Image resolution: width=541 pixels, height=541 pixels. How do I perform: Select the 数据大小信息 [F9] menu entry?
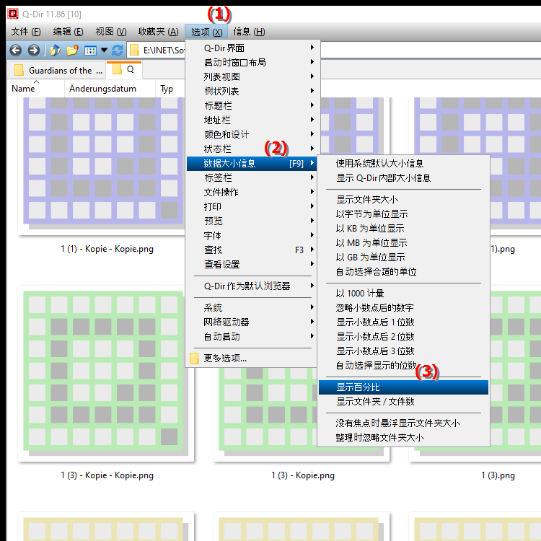pyautogui.click(x=252, y=164)
